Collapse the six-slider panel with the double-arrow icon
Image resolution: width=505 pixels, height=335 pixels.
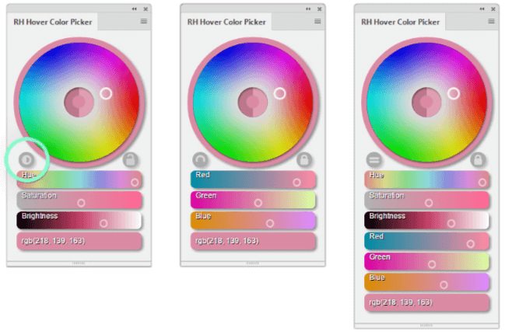(482, 8)
